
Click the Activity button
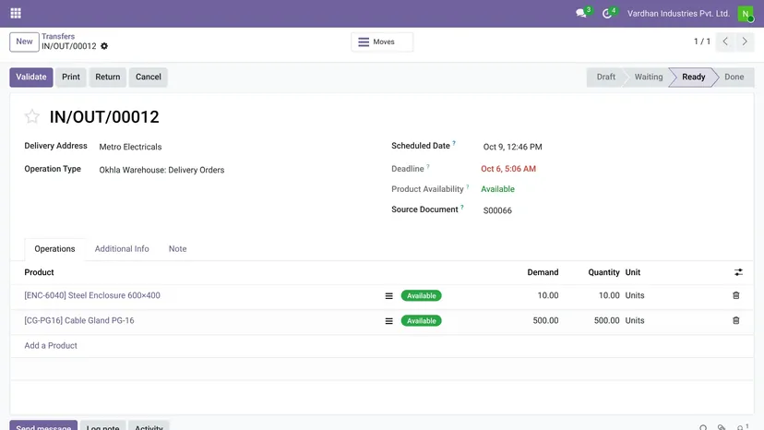pyautogui.click(x=149, y=425)
